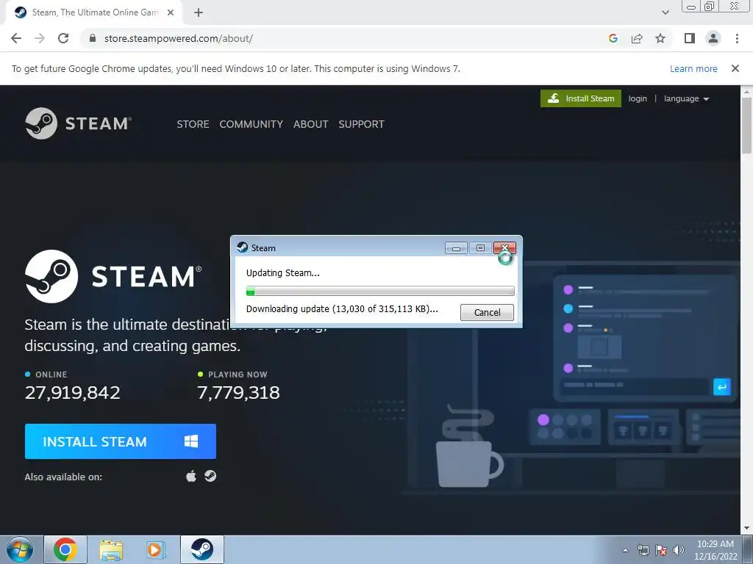
Task: Click Steam icon in updater title bar
Action: pos(243,247)
